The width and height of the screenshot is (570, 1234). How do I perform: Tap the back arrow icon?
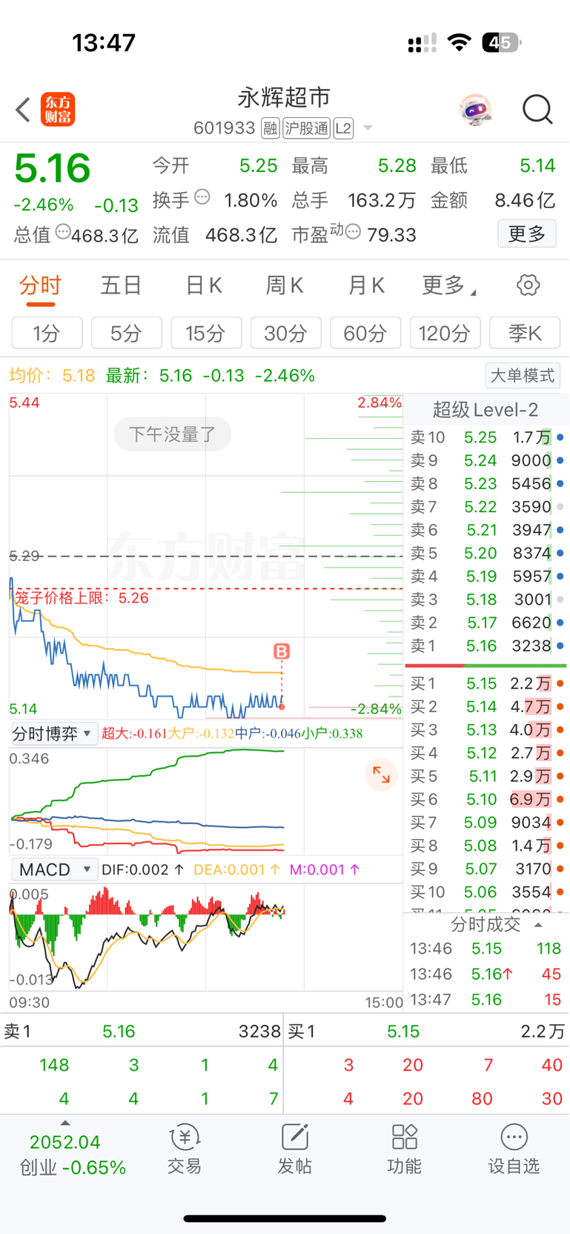(x=23, y=110)
